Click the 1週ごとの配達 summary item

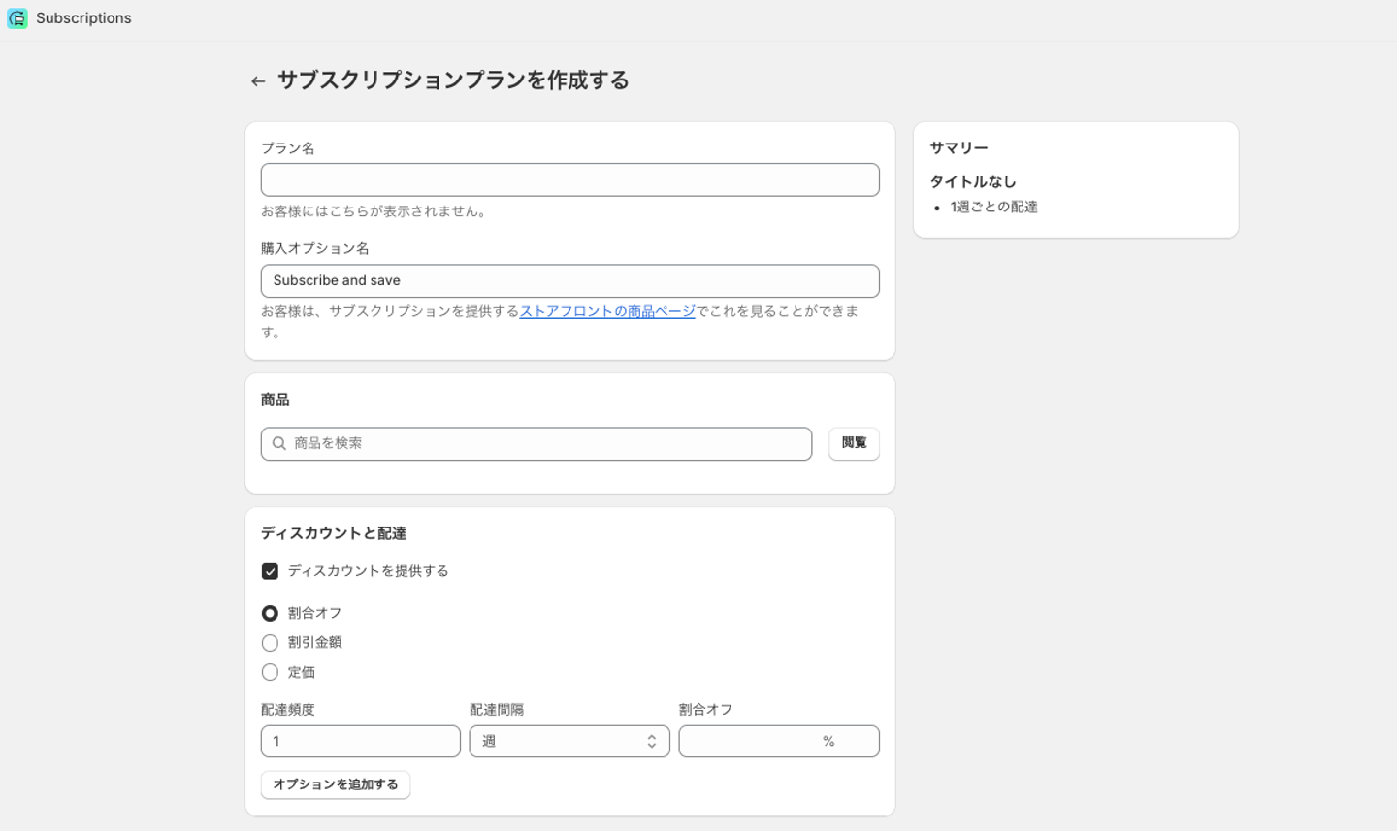coord(993,207)
